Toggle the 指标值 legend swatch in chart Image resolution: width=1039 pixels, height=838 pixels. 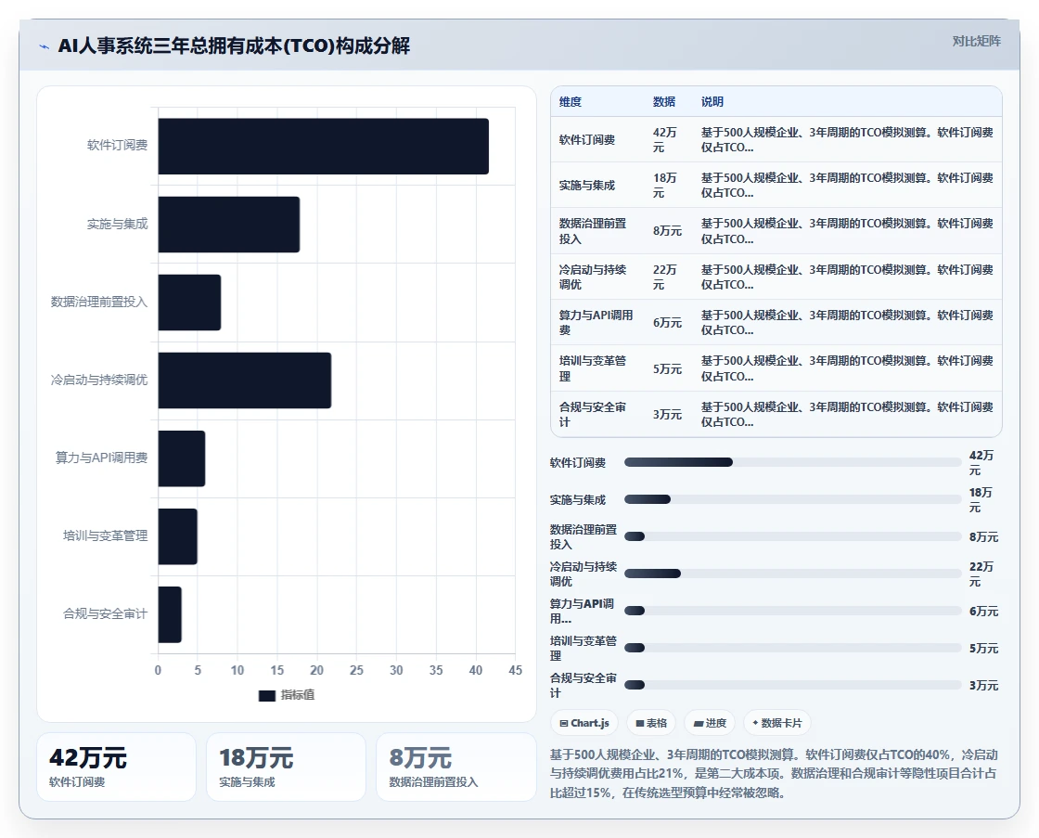point(266,695)
